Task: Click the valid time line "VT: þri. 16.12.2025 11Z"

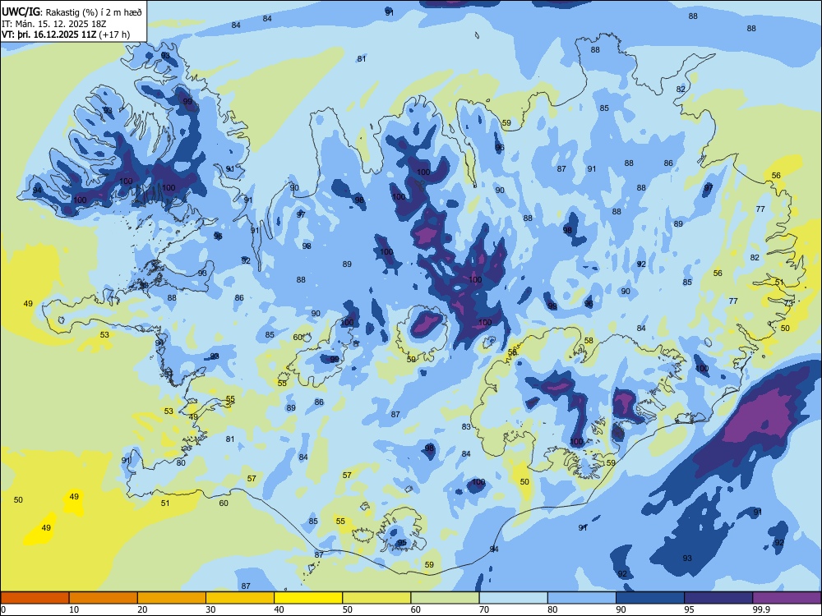Action: click(x=49, y=34)
